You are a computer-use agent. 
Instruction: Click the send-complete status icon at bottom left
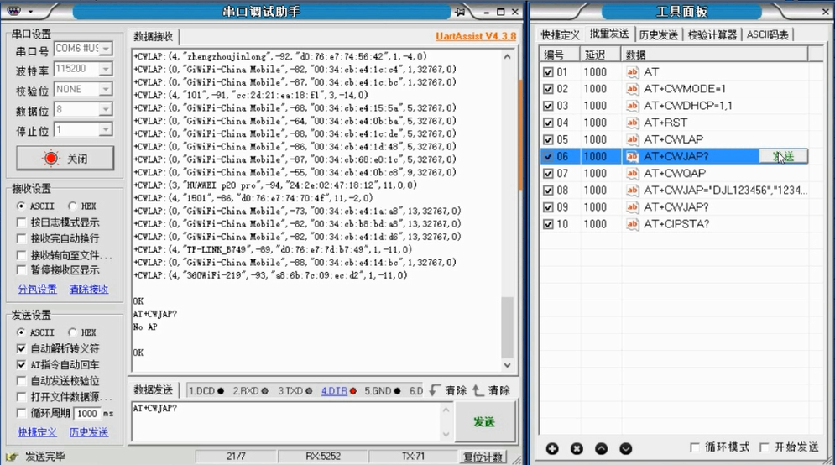point(12,457)
